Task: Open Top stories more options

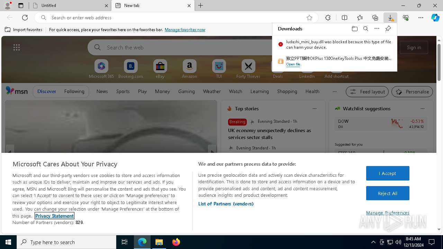Action: tap(315, 109)
